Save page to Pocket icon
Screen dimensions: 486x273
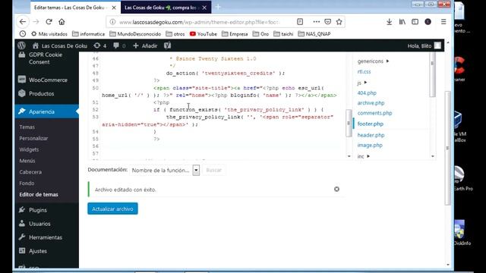[327, 22]
